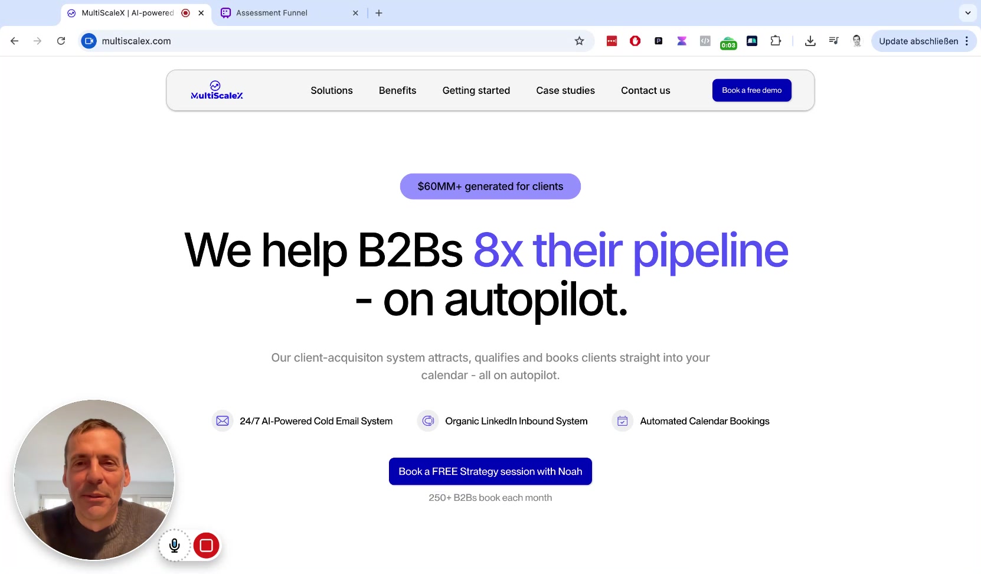Click the Book a free demo button
The image size is (981, 574).
point(752,90)
